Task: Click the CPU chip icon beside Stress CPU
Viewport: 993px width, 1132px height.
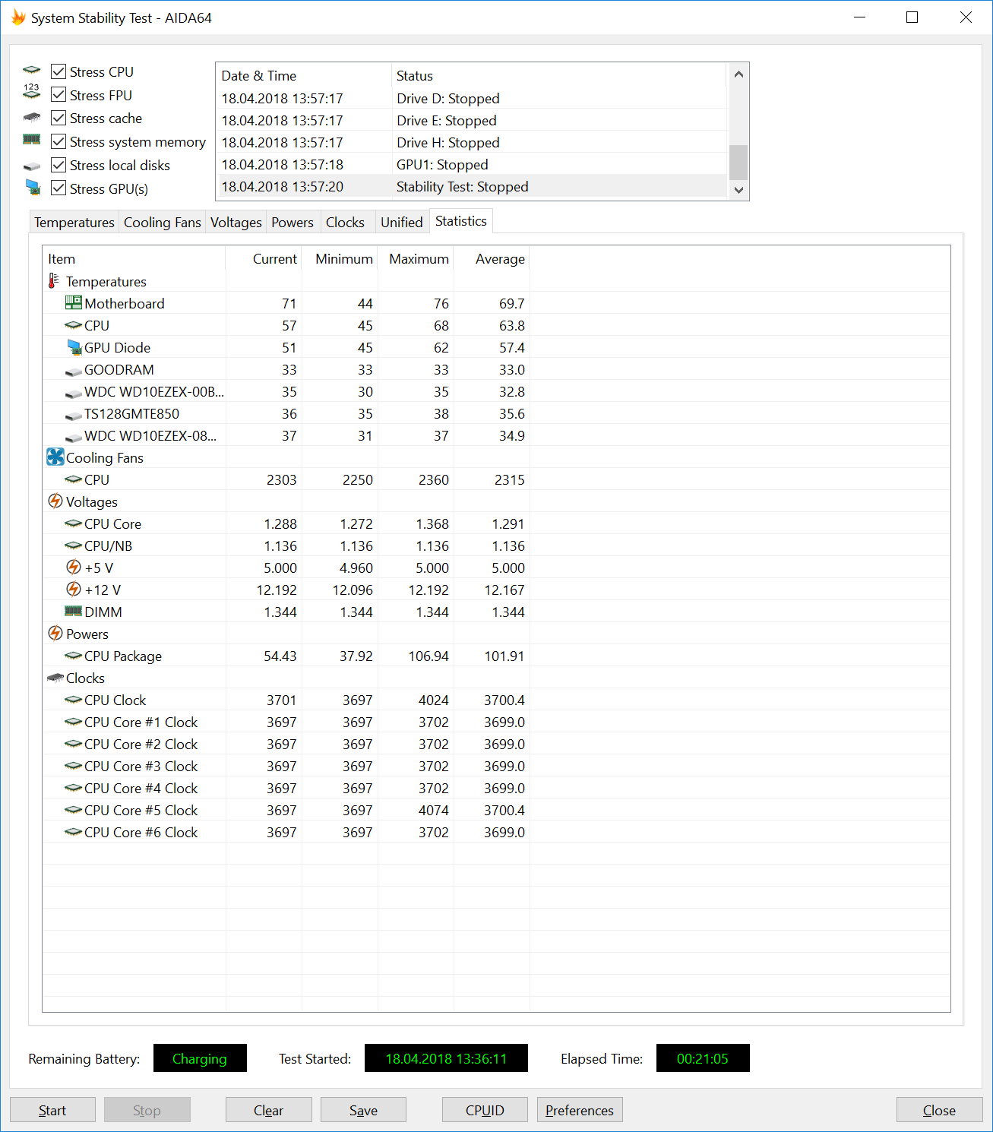Action: pos(31,71)
